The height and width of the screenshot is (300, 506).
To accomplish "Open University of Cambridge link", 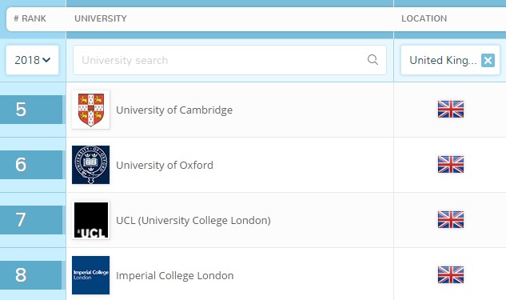I will pos(174,110).
